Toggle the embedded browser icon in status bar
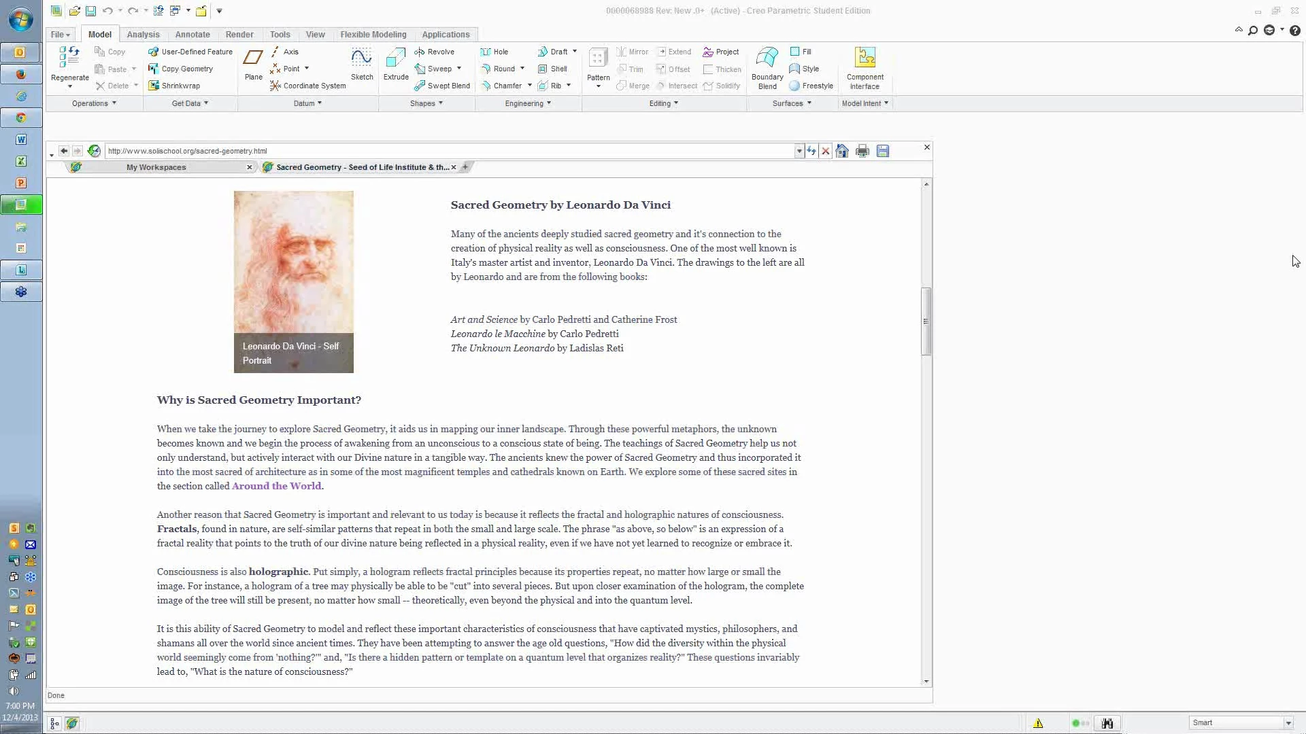Image resolution: width=1306 pixels, height=734 pixels. (72, 724)
